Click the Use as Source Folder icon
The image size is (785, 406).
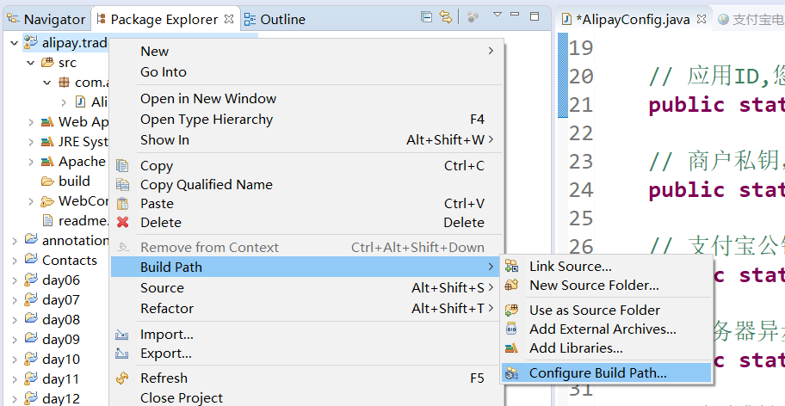pos(511,310)
